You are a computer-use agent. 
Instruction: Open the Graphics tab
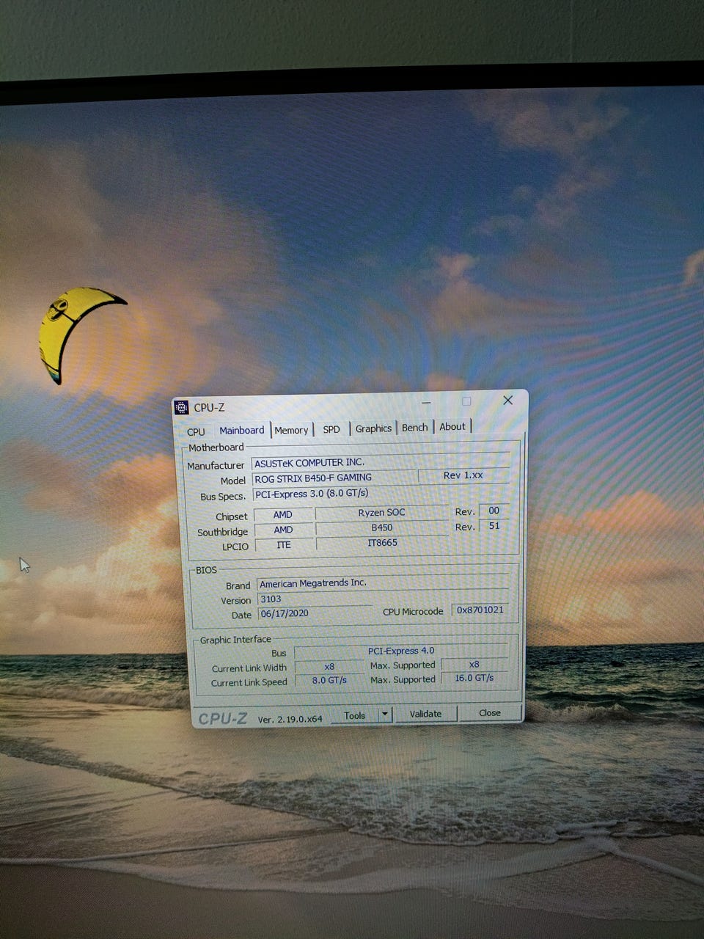point(373,428)
